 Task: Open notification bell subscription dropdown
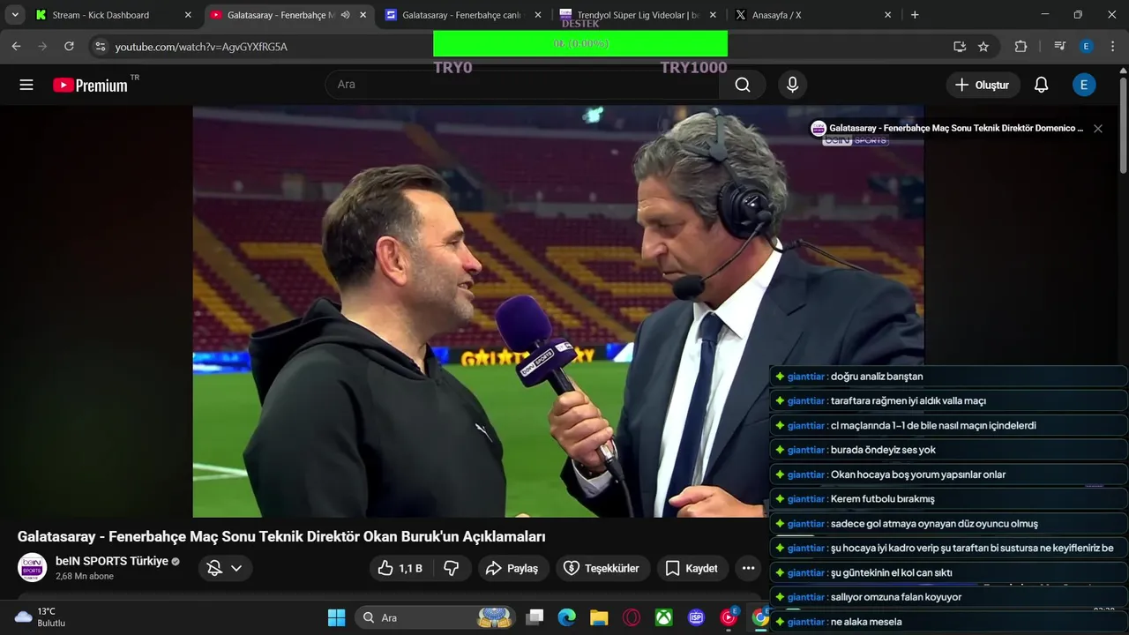(x=224, y=568)
